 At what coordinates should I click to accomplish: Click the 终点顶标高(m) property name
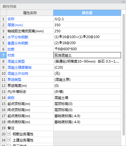pos(19,110)
